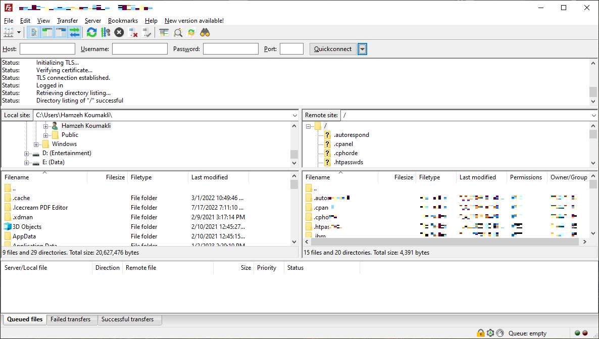Open the Local site path dropdown
The width and height of the screenshot is (599, 339).
click(294, 115)
